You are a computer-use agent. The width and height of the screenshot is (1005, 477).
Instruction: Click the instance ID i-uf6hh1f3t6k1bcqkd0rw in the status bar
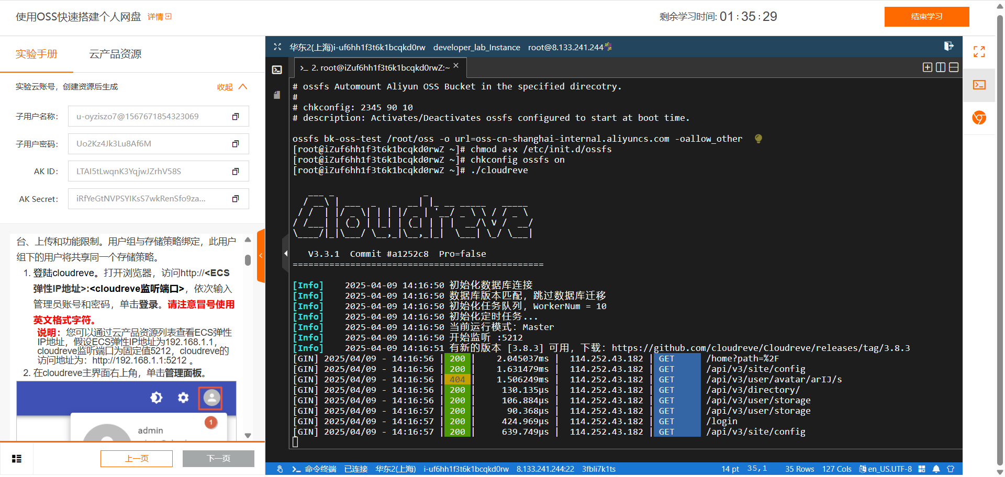click(x=466, y=469)
